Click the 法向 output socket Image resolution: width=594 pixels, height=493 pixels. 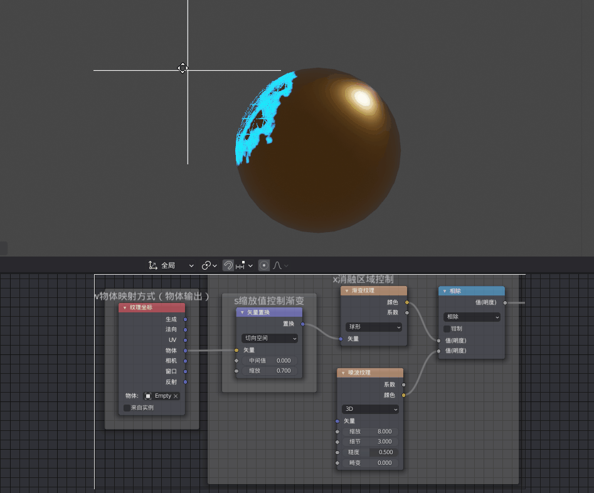pyautogui.click(x=185, y=330)
